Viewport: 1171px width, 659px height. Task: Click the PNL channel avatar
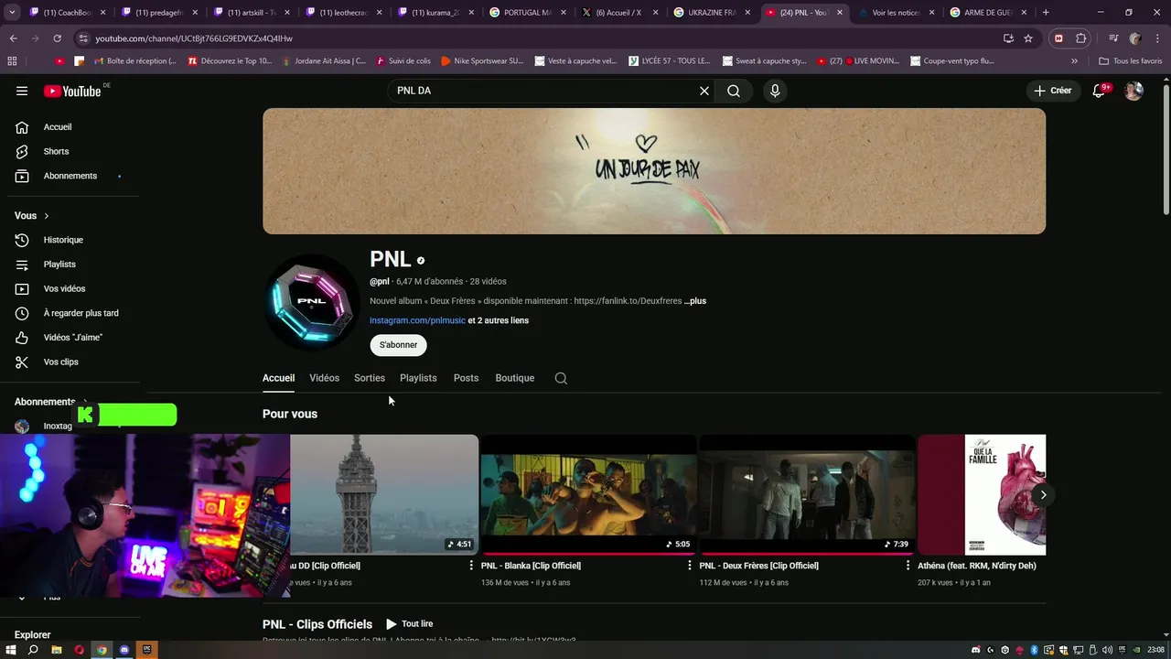311,302
